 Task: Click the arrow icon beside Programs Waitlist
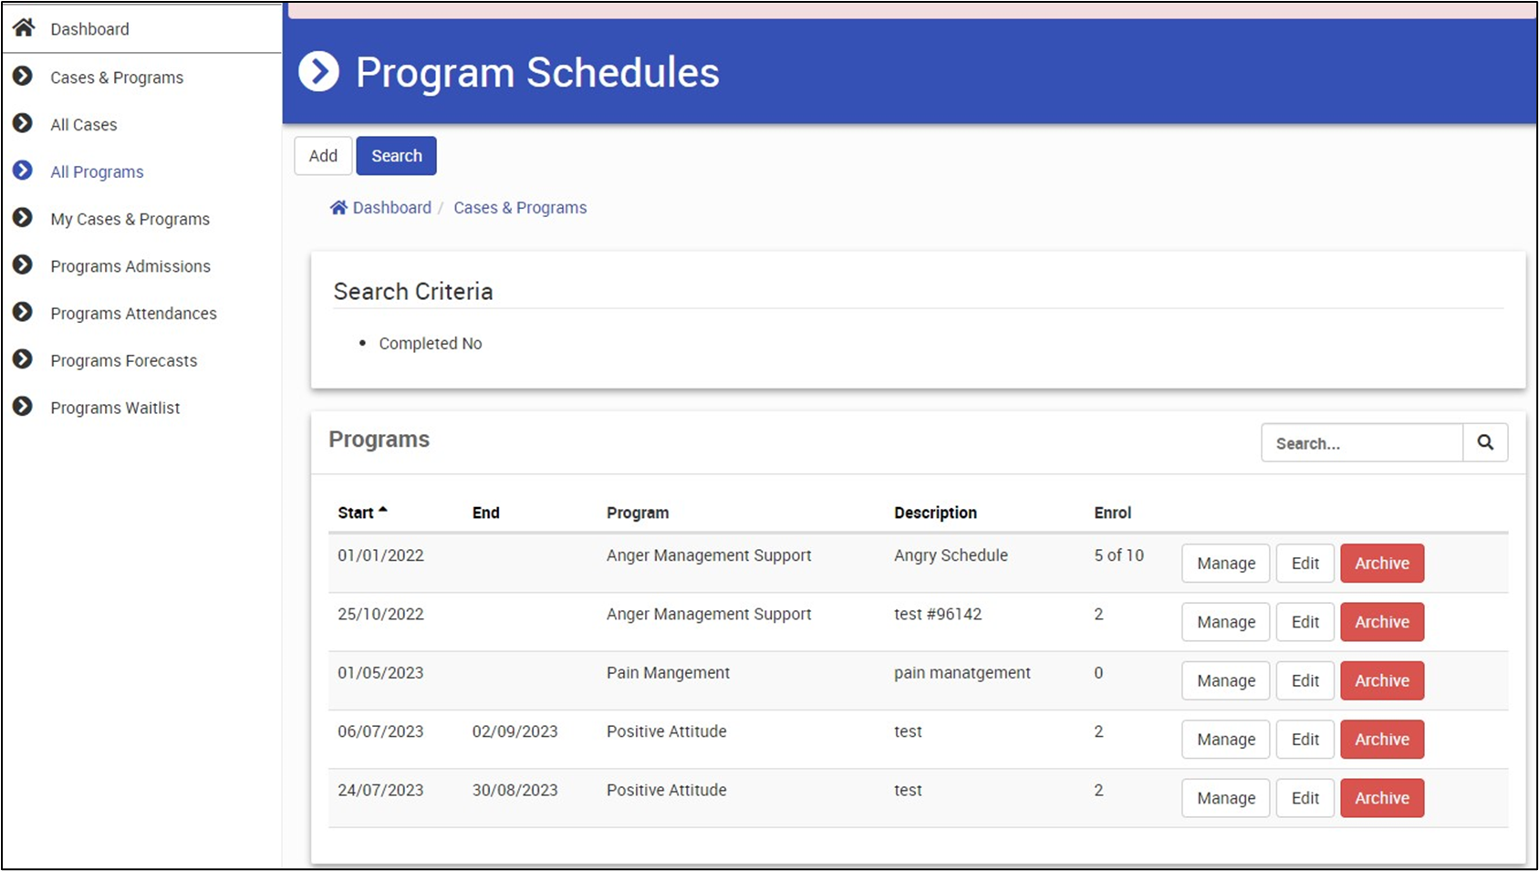(x=23, y=407)
